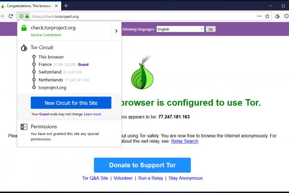Image resolution: width=289 pixels, height=193 pixels.
Task: Click the Tor onion toolbar button
Action: click(277, 16)
